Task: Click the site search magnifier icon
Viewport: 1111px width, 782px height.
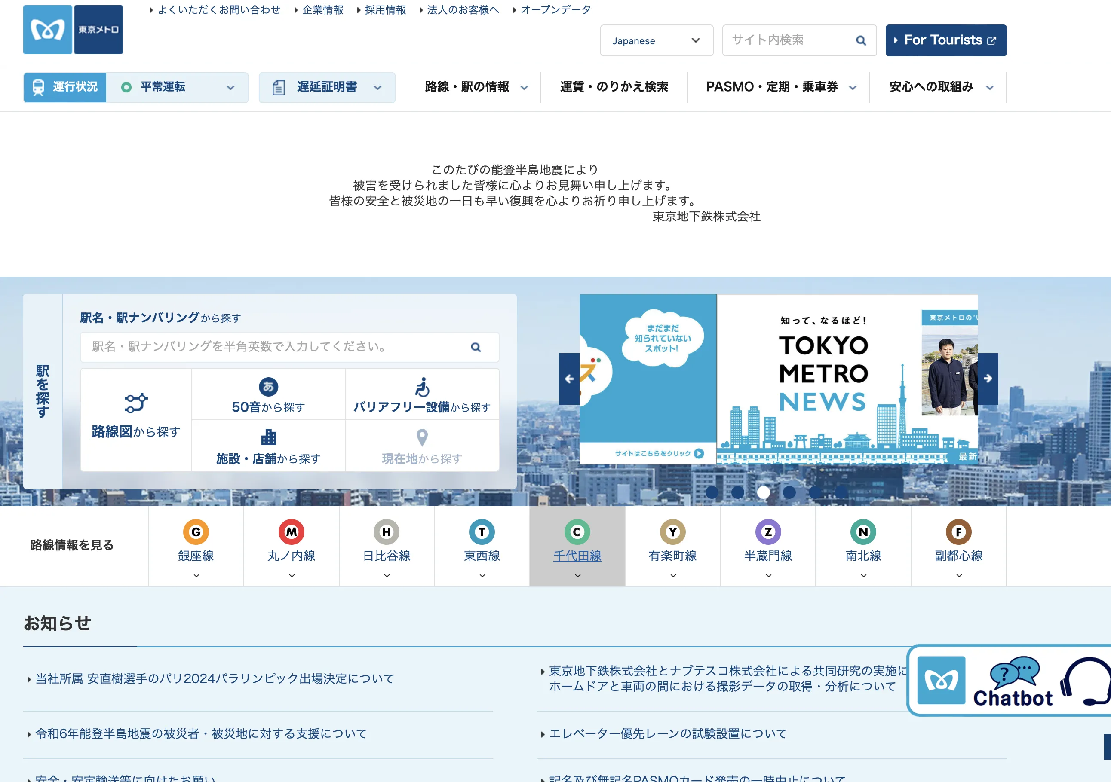Action: click(861, 41)
